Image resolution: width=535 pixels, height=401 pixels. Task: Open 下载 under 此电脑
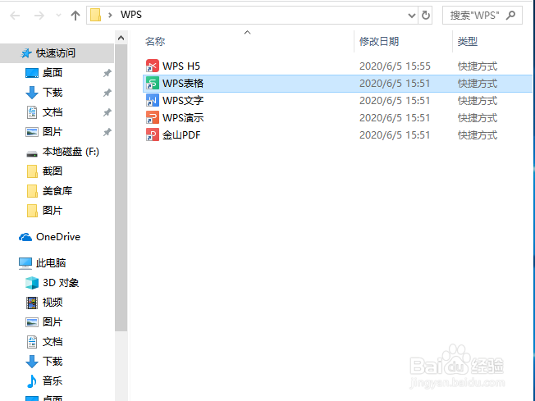coord(53,361)
